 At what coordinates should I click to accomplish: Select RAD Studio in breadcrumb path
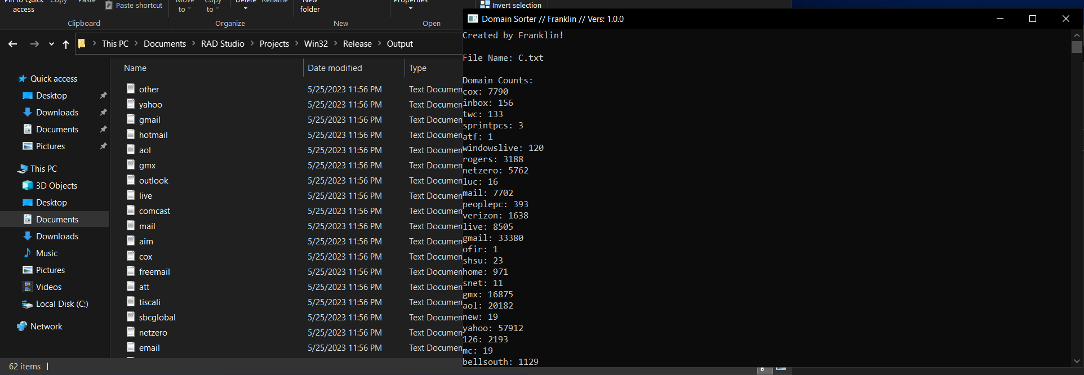point(223,44)
